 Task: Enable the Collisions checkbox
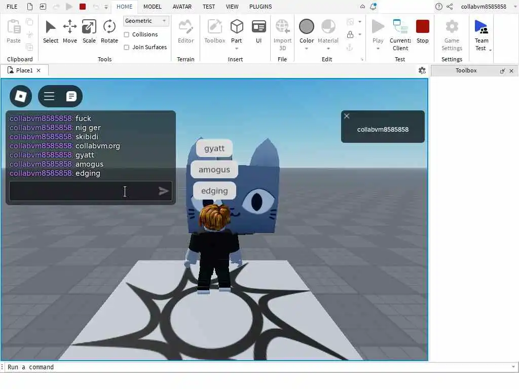pos(126,34)
